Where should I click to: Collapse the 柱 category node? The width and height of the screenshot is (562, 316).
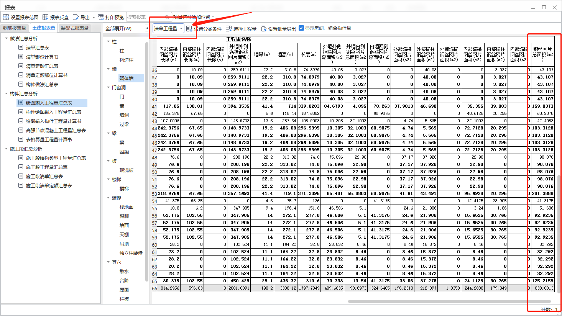tap(108, 41)
